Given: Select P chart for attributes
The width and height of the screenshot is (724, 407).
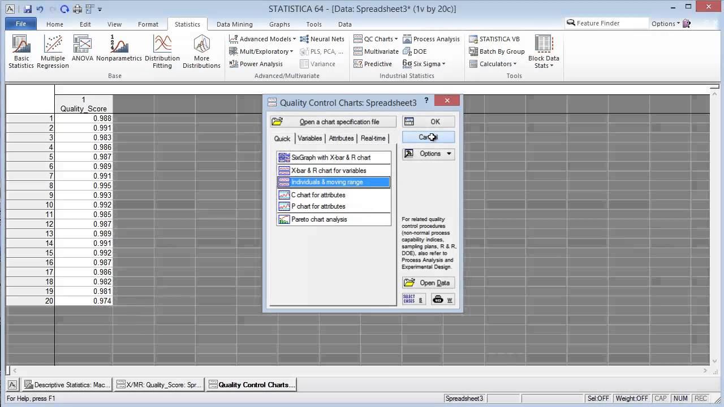Looking at the screenshot, I should (334, 206).
